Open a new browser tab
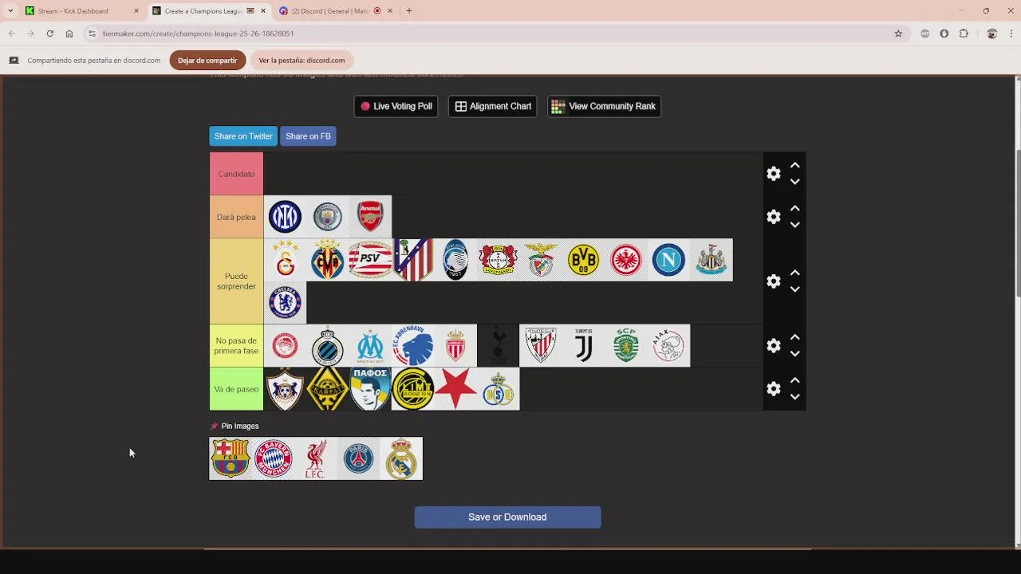This screenshot has width=1021, height=574. coord(409,11)
